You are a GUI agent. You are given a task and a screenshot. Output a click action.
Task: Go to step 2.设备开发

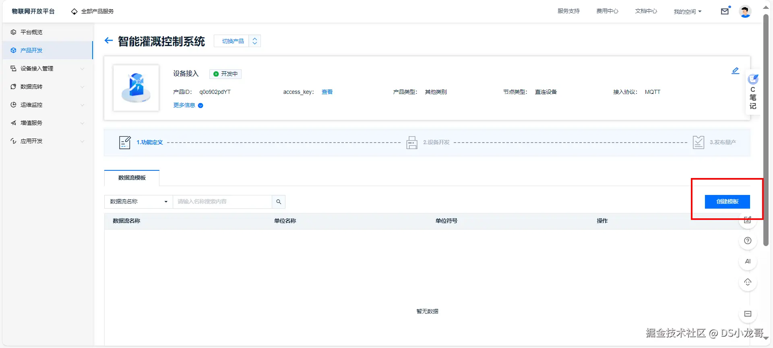(428, 143)
